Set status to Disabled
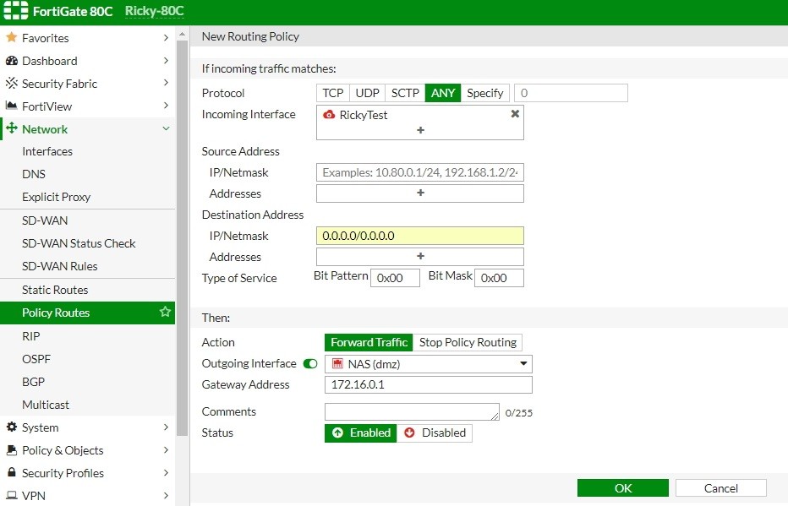Image resolution: width=788 pixels, height=506 pixels. coord(435,433)
